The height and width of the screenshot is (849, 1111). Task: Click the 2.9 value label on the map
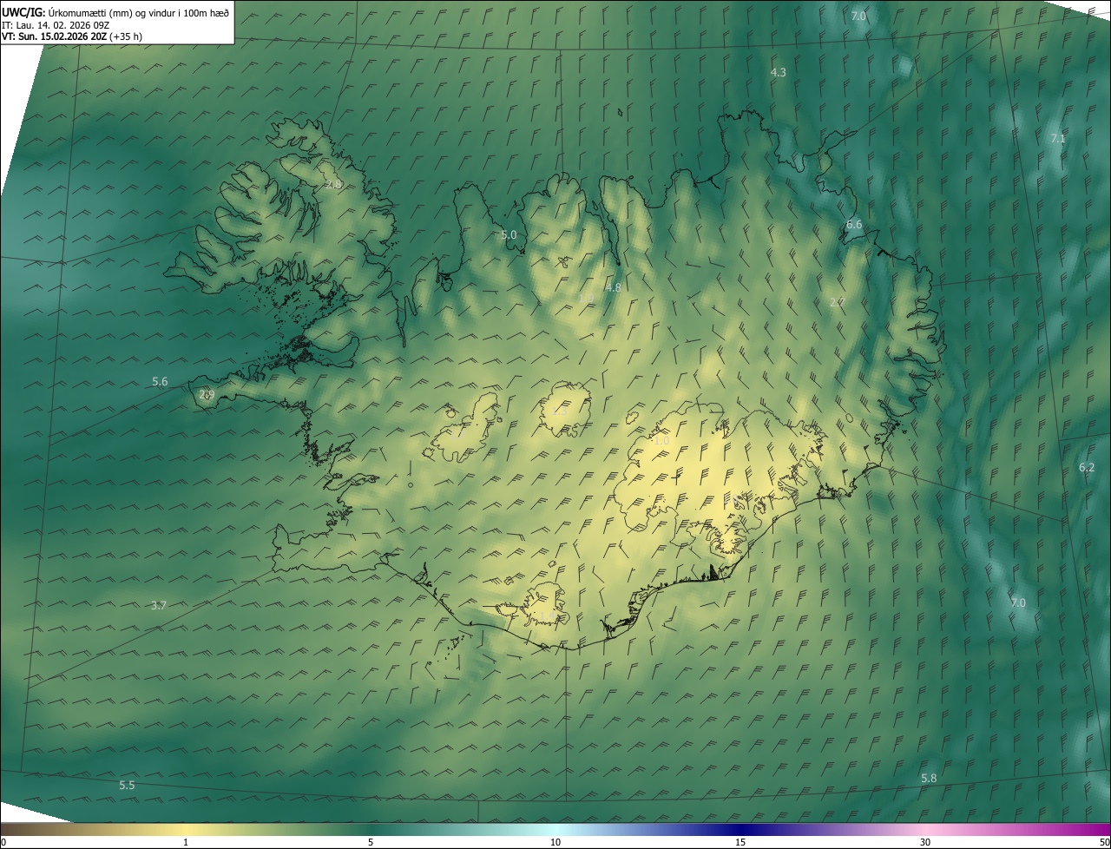(207, 394)
